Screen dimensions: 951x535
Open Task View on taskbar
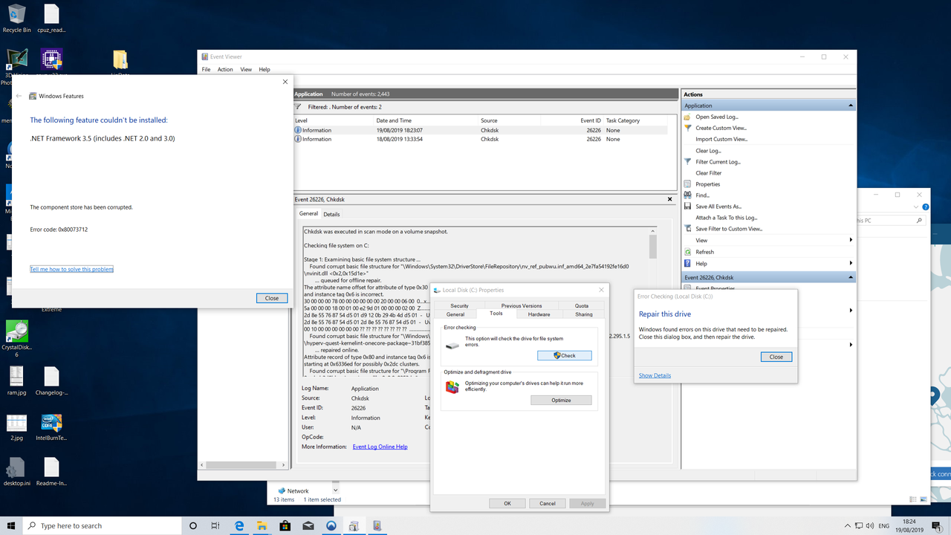(x=215, y=525)
